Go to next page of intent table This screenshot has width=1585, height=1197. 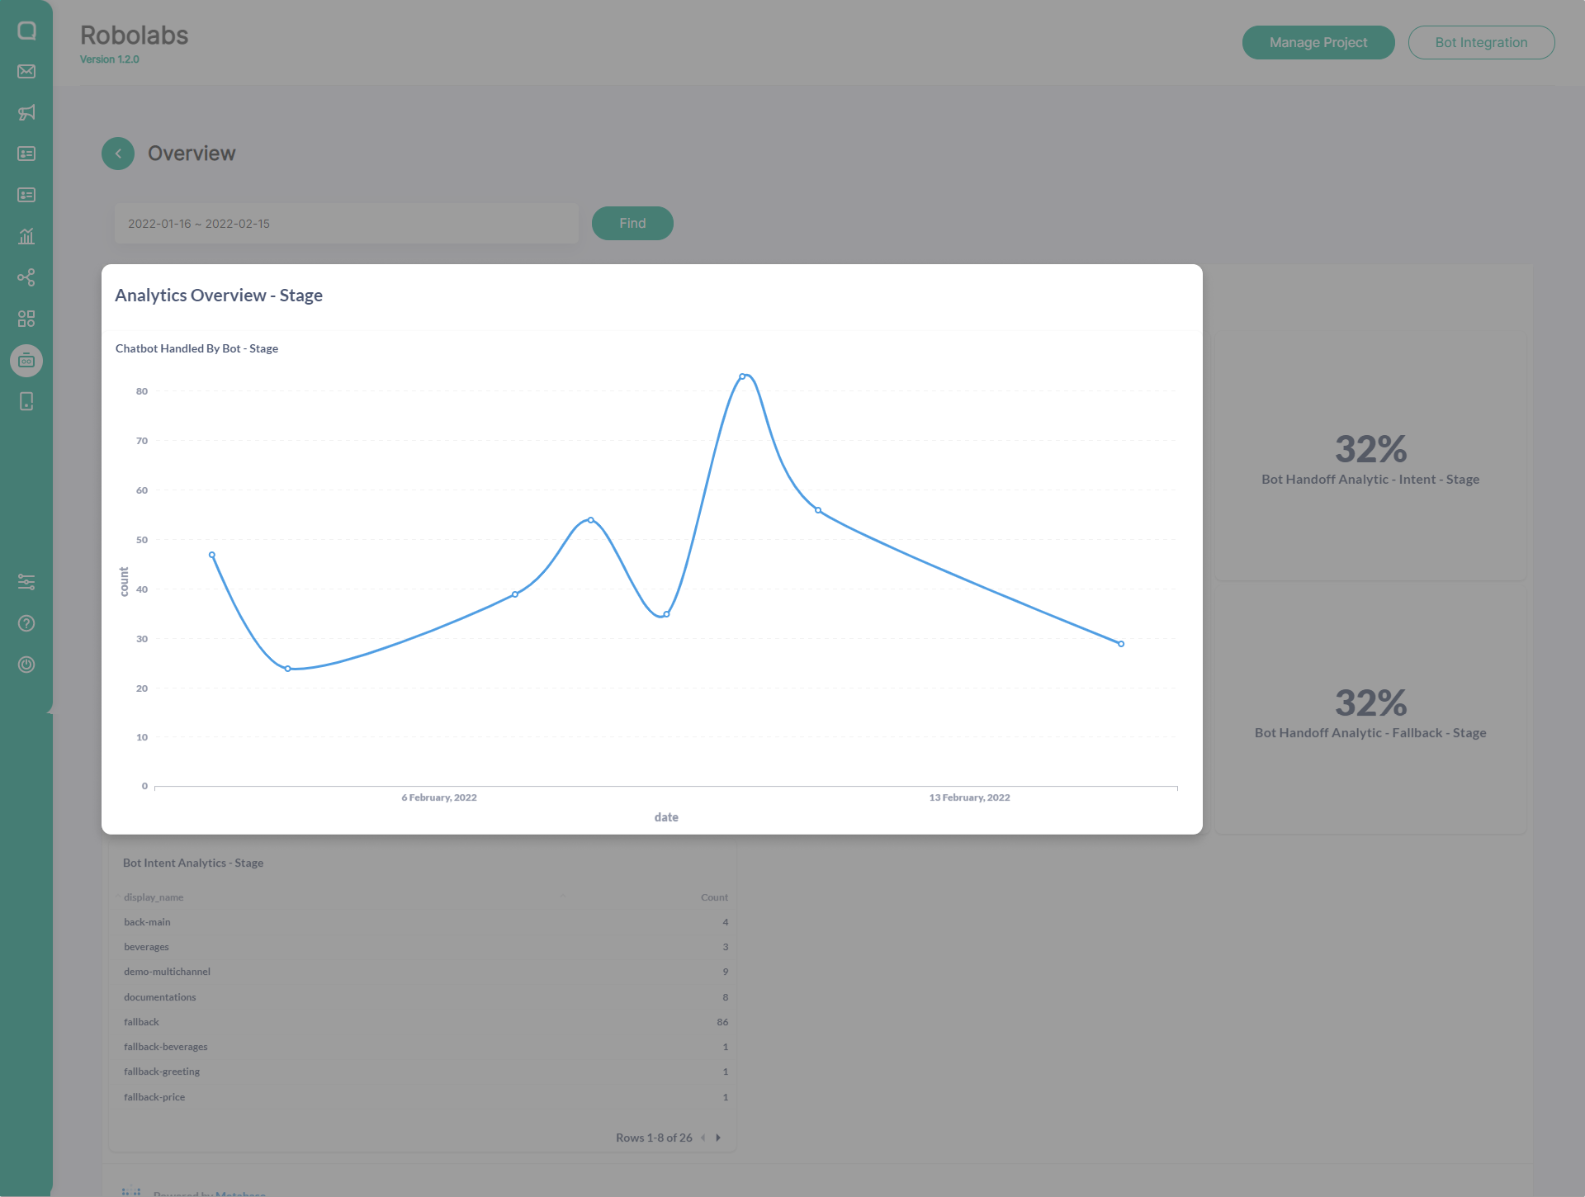tap(718, 1138)
